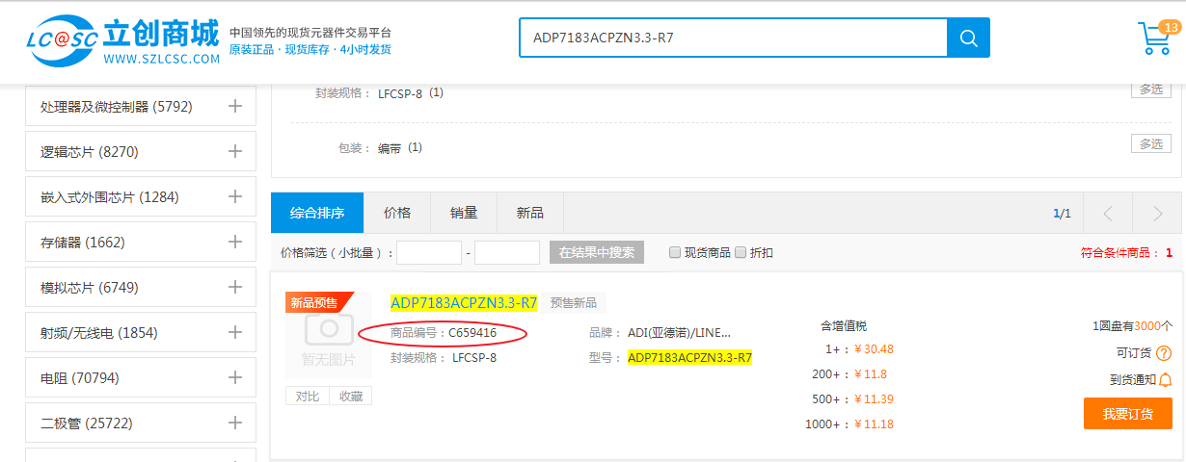Sort results by 价格
The height and width of the screenshot is (462, 1186).
click(397, 213)
